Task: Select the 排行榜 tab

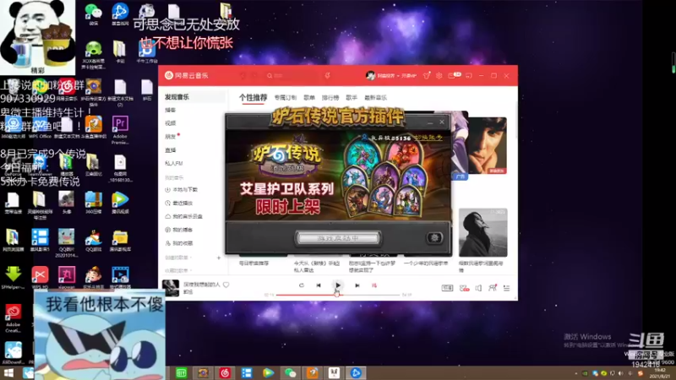Action: (x=330, y=98)
